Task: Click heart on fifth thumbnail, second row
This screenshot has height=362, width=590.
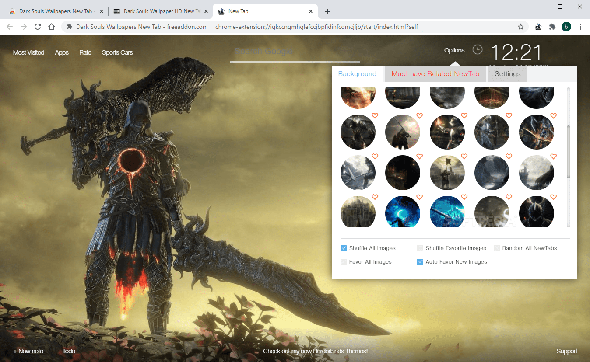Action: coord(553,116)
